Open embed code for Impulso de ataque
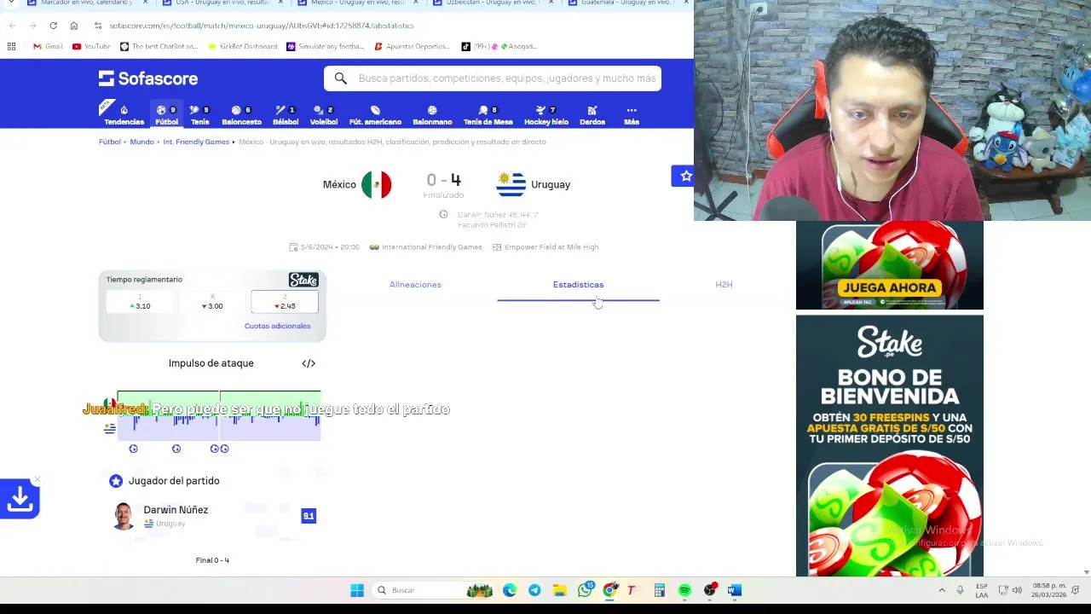 coord(309,363)
